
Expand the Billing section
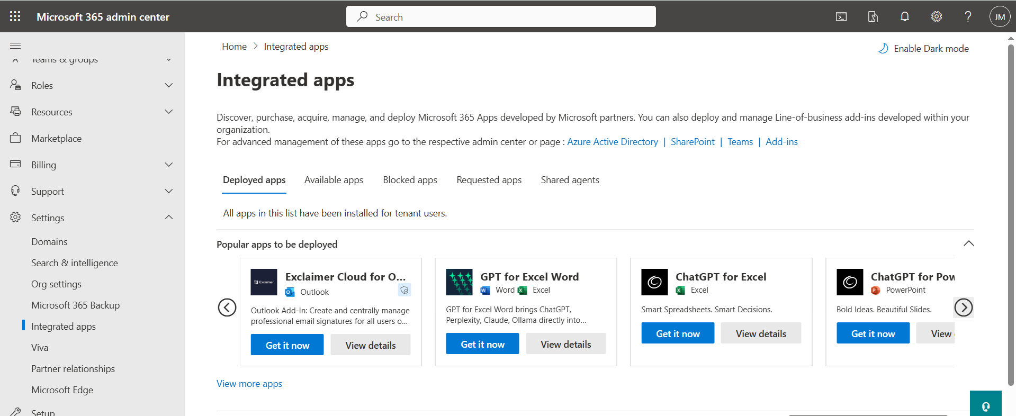[169, 165]
